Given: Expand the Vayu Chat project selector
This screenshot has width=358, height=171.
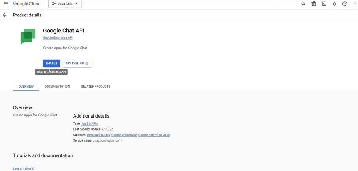Looking at the screenshot, I should click(x=65, y=4).
